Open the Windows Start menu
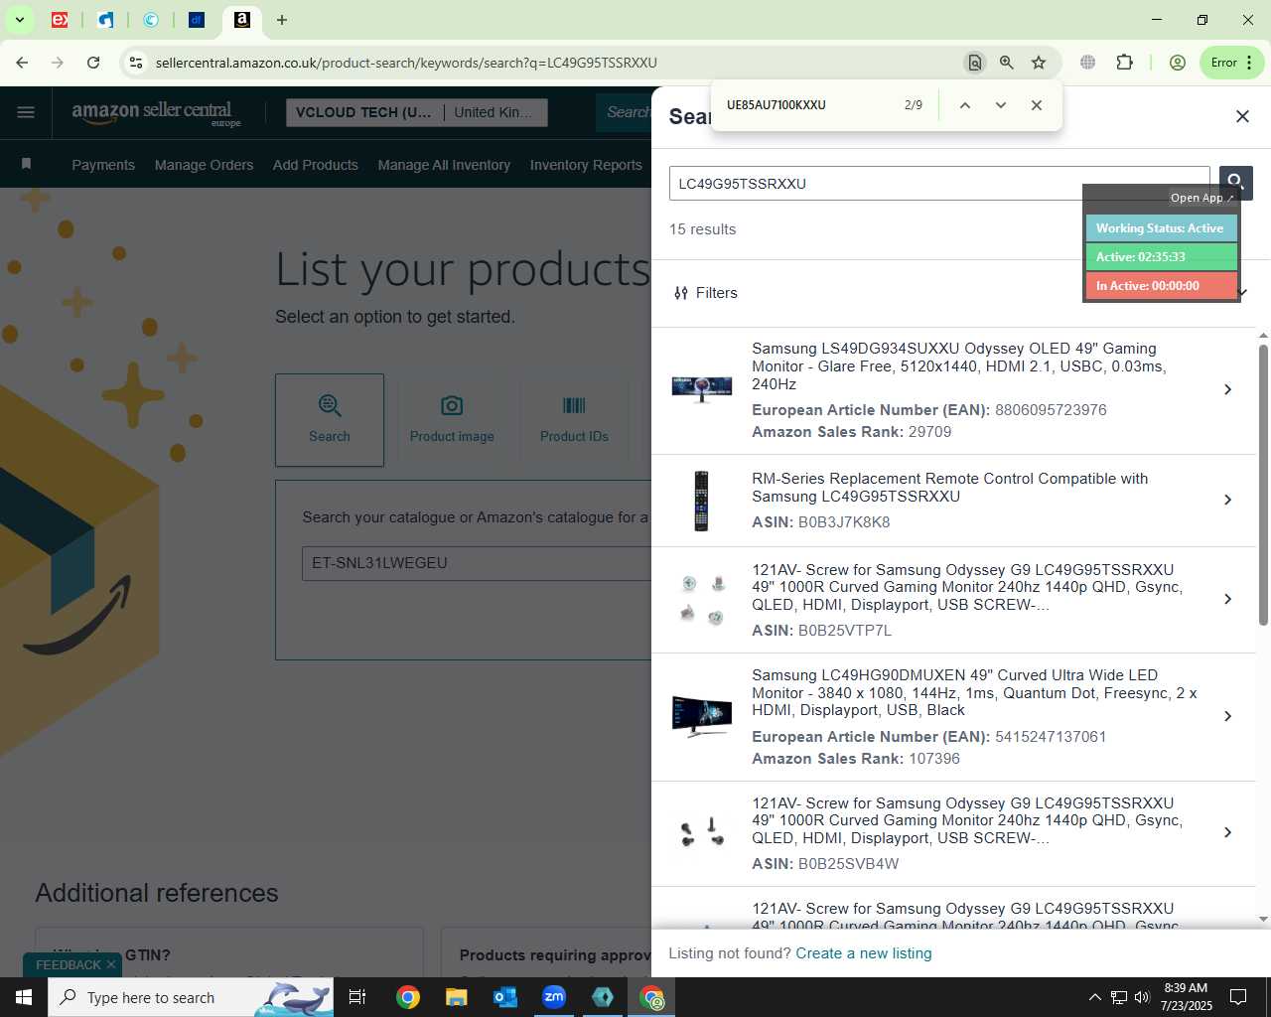Screen dimensions: 1271x1017 click(x=24, y=997)
